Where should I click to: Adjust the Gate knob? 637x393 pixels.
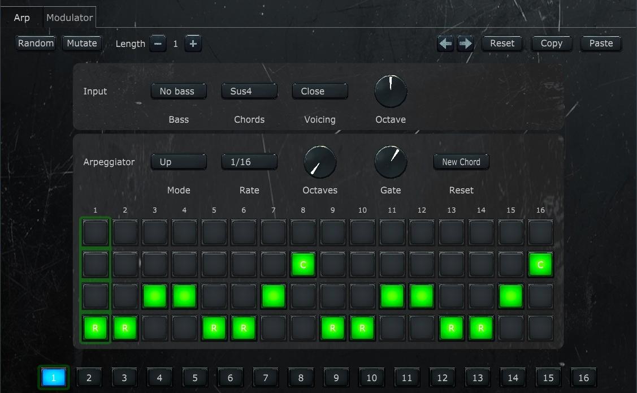coord(391,161)
